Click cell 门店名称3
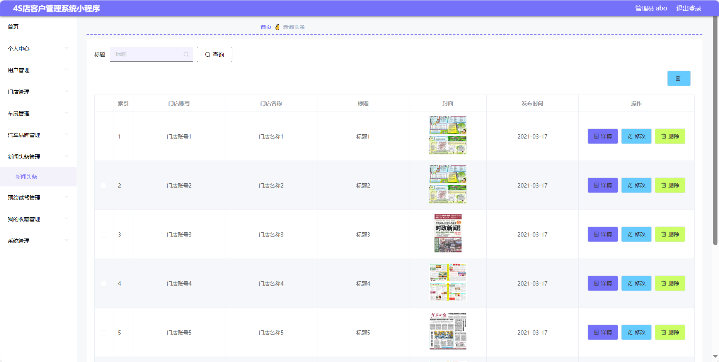Image resolution: width=719 pixels, height=362 pixels. pos(271,235)
